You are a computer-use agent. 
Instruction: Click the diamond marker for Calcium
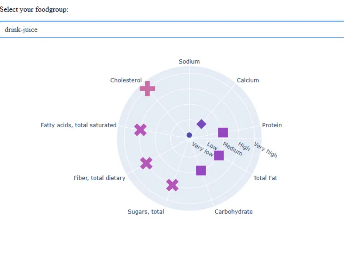201,124
